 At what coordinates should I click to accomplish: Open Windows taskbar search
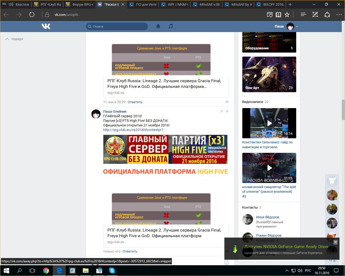click(x=19, y=271)
